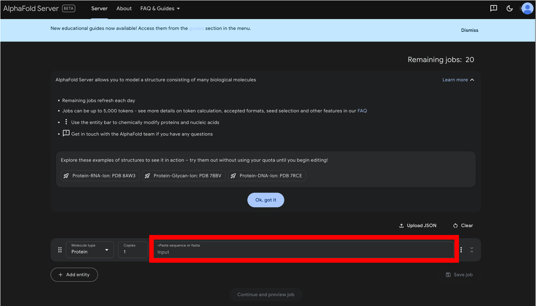Launch Protein-Glycan-Ion PDB 7BBV example
536x306 pixels.
click(184, 176)
